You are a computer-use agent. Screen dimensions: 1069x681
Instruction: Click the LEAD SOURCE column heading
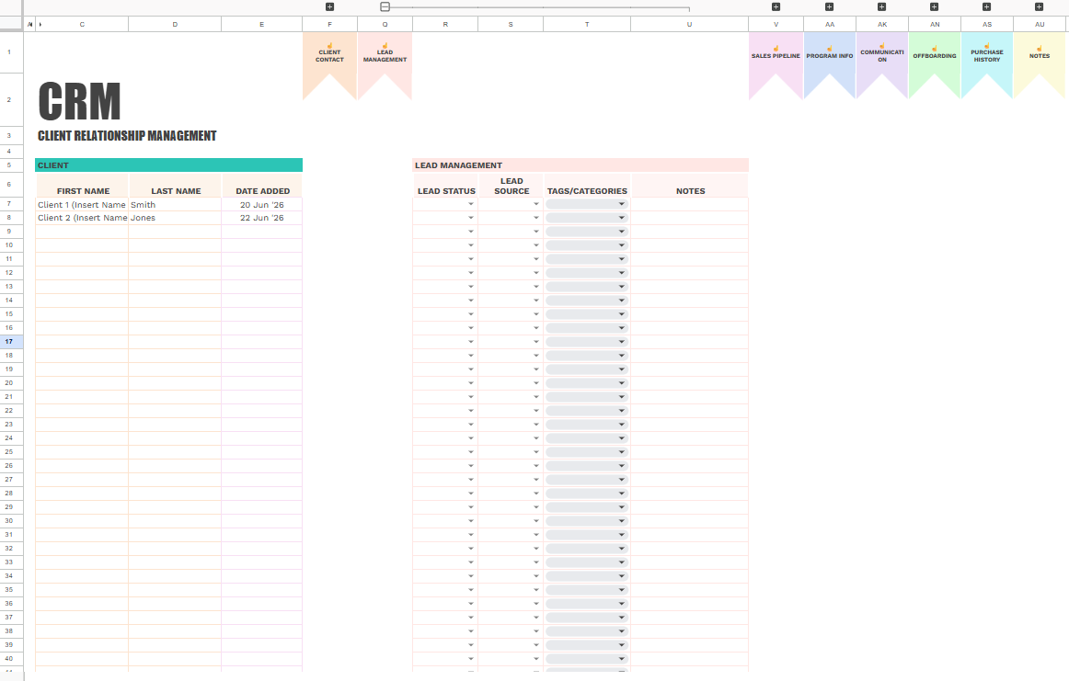pos(512,186)
